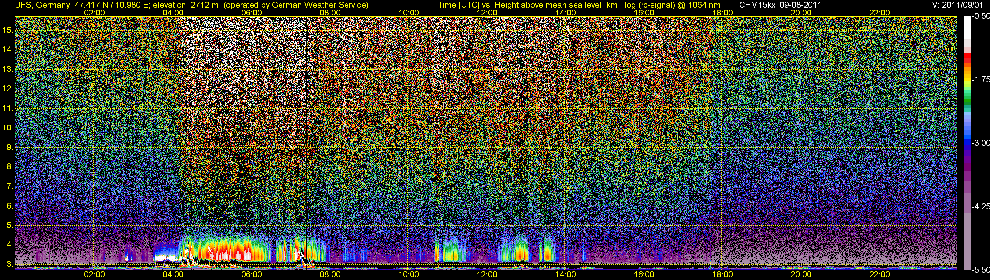Click the "-5.50" color scale value
Screen dimensions: 990x280
click(x=980, y=270)
